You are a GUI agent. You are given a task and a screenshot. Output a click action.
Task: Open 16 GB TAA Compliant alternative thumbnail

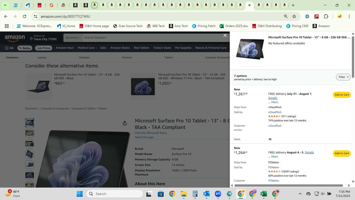pyautogui.click(x=143, y=86)
